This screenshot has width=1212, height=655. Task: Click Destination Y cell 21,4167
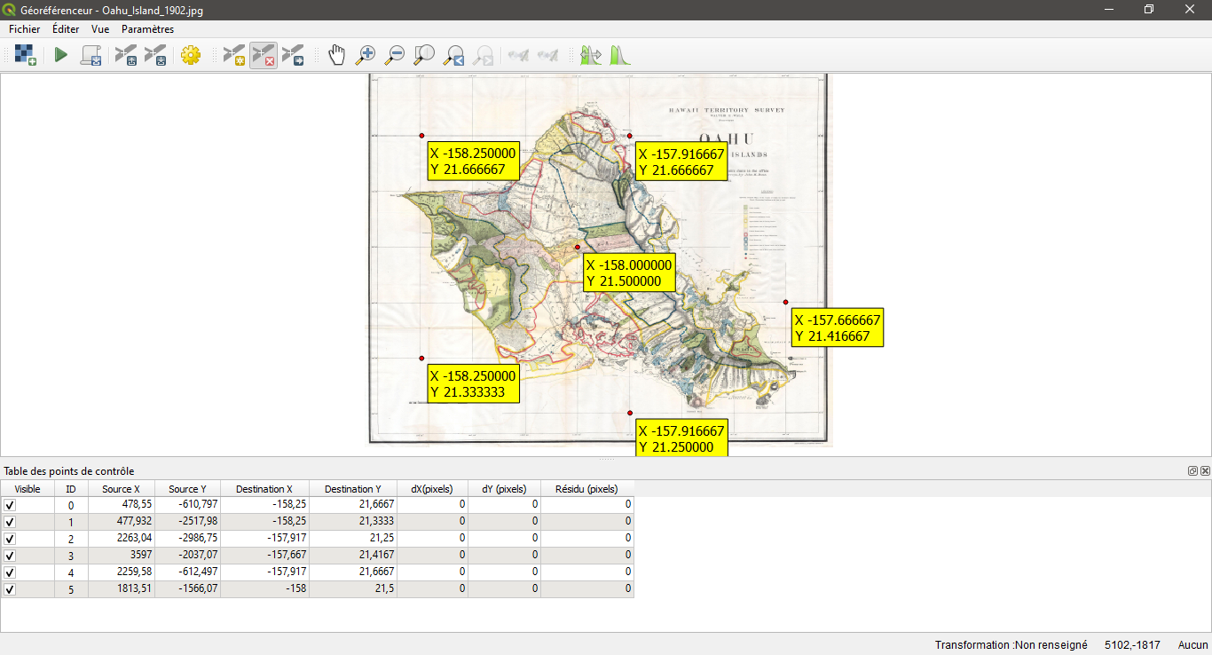[x=353, y=556]
